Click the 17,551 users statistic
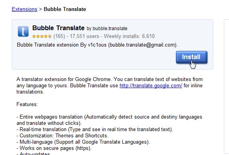 point(85,36)
